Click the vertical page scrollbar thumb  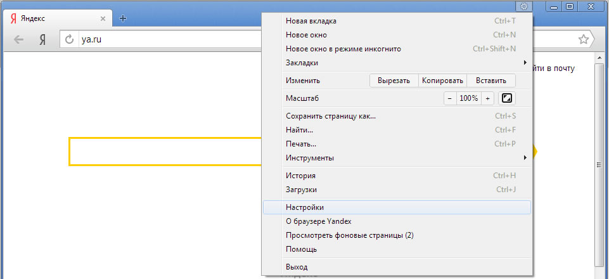[598, 164]
